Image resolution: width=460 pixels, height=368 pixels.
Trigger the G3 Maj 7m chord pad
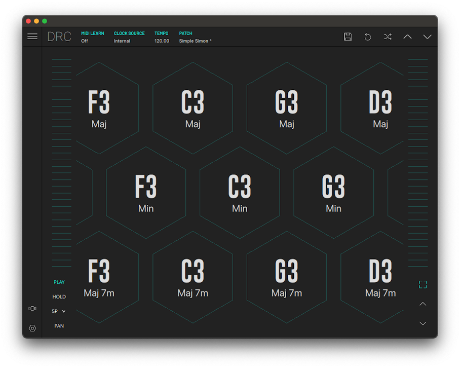pos(287,278)
